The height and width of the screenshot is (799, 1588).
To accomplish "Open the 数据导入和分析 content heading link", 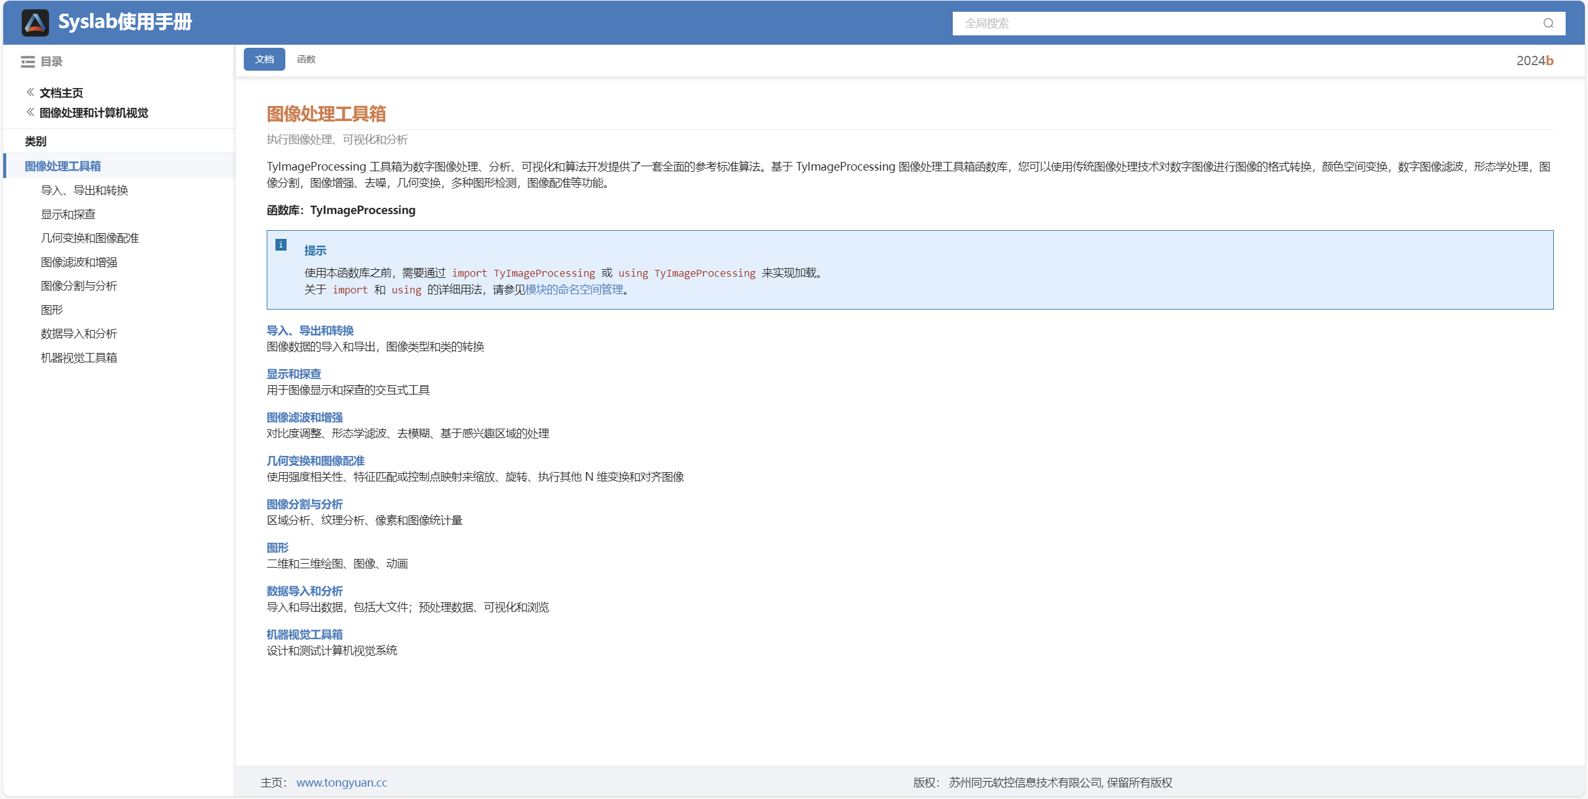I will click(305, 591).
